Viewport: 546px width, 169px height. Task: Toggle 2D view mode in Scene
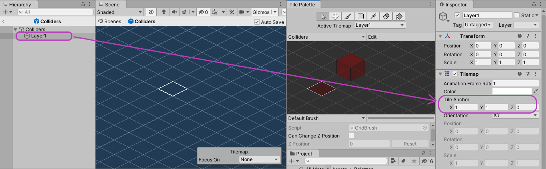151,12
